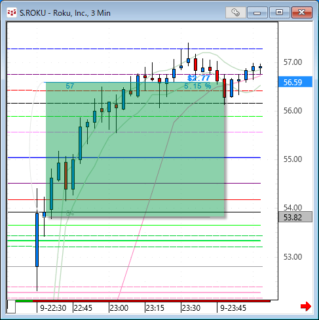Click the 5.15 % measurement label
This screenshot has width=319, height=320.
[198, 86]
